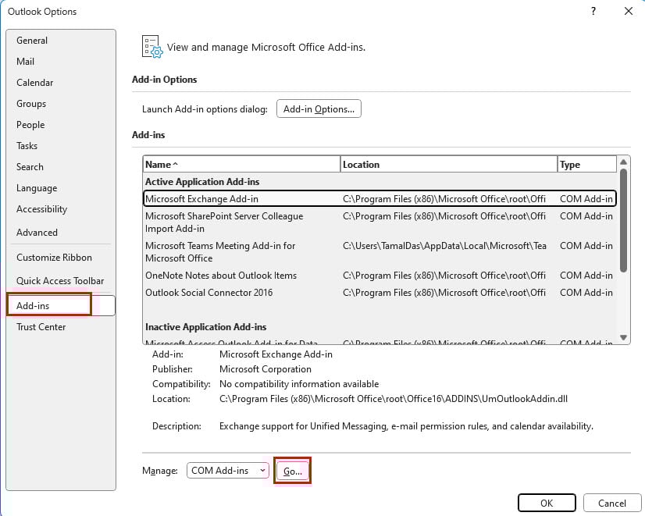Viewport: 645px width, 516px height.
Task: Click the Cancel button
Action: pos(612,504)
